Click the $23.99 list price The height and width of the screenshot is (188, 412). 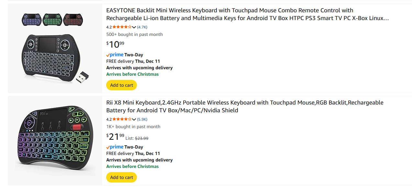141,138
